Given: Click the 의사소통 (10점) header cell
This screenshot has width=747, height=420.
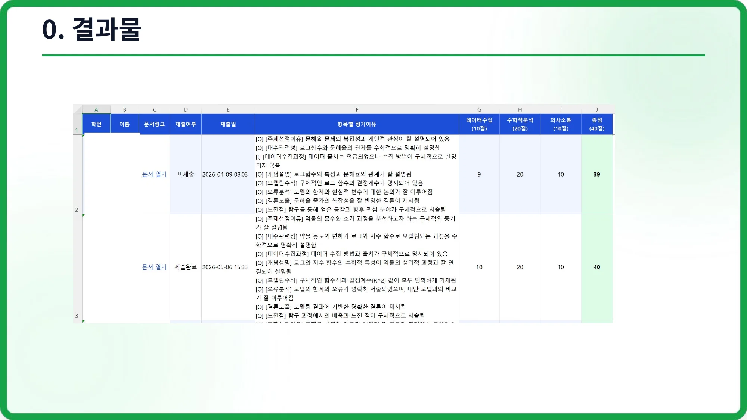Looking at the screenshot, I should point(561,124).
